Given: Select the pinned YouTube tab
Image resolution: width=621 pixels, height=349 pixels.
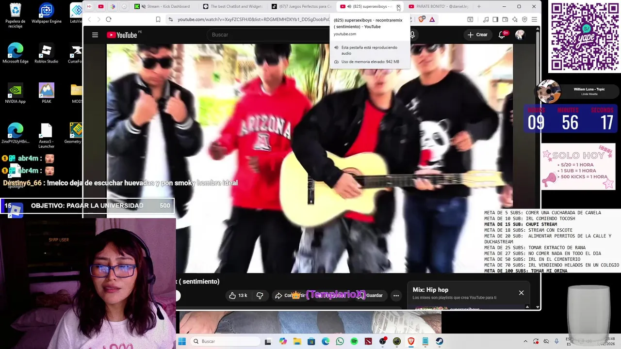Looking at the screenshot, I should [101, 6].
